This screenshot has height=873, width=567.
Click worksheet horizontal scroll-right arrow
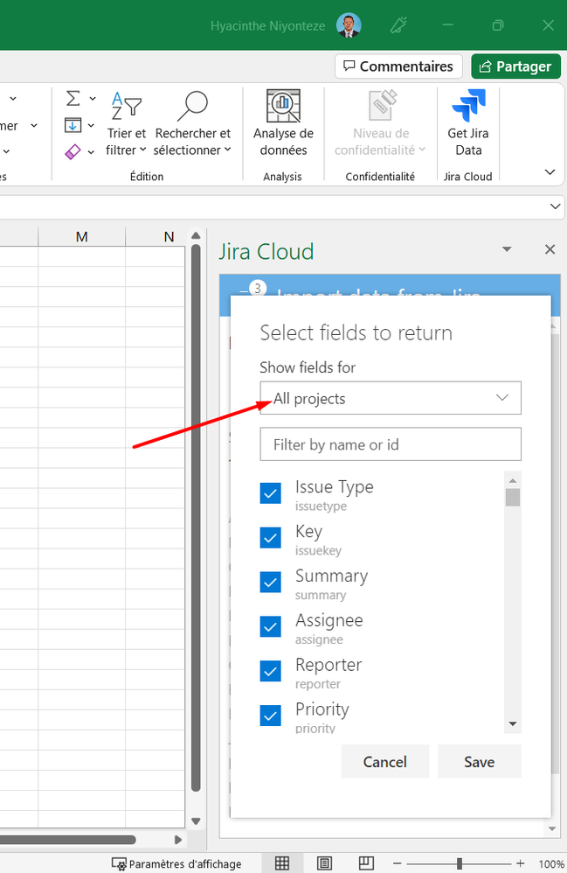click(x=178, y=840)
